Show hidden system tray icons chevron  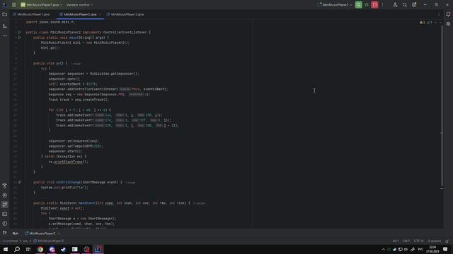383,249
